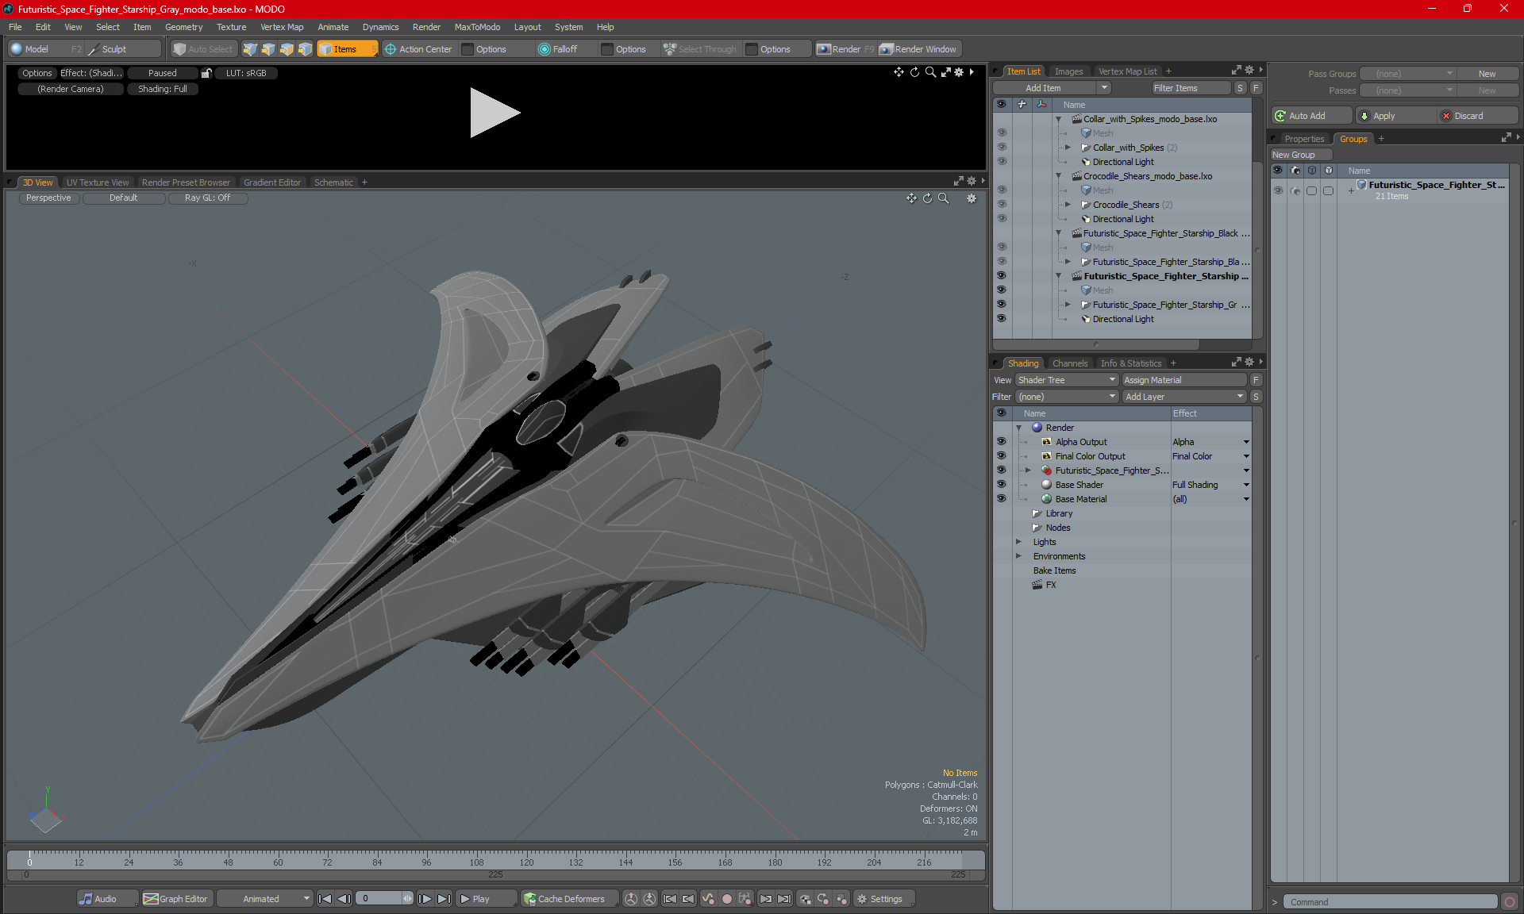The height and width of the screenshot is (914, 1524).
Task: Toggle visibility of Alpha Output layer
Action: point(1001,441)
